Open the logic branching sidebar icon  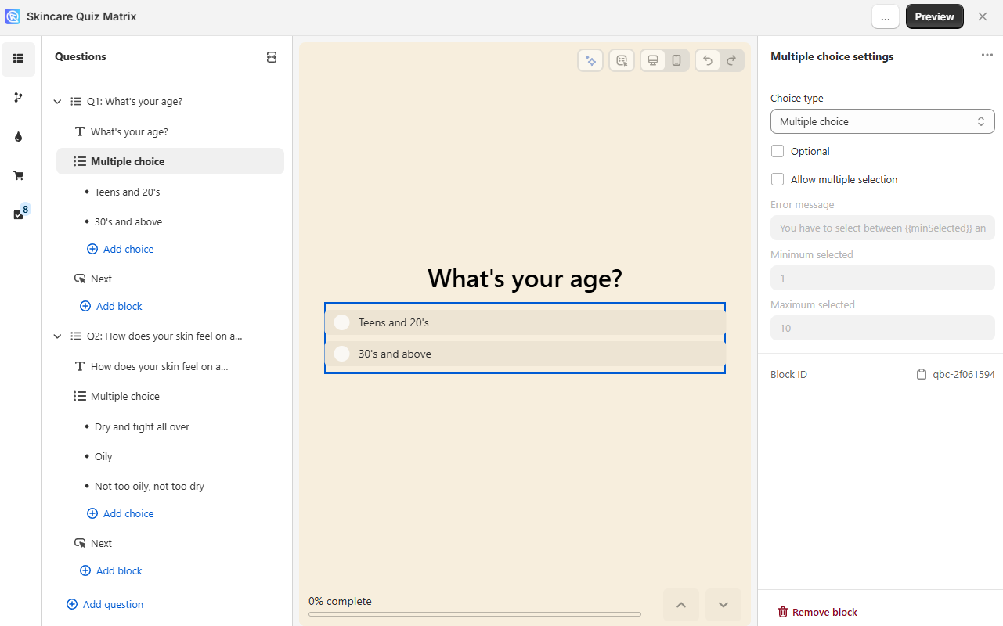(x=18, y=98)
